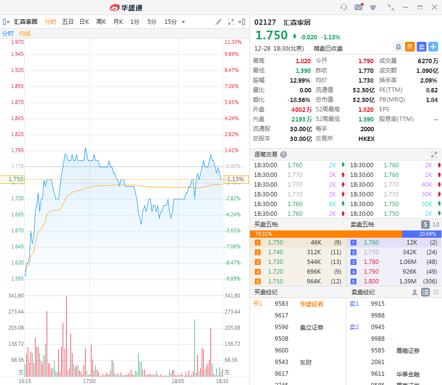This screenshot has height=385, width=442.
Task: Click the help icon beside 逐笔交易
Action: pos(283,155)
